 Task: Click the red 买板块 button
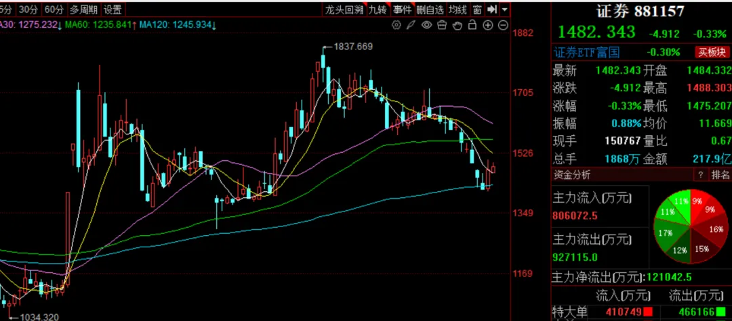point(712,52)
